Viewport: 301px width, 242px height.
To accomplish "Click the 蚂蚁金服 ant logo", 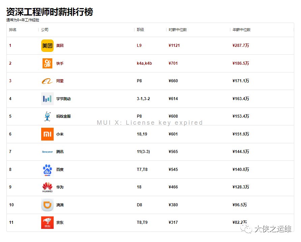I will 47,116.
